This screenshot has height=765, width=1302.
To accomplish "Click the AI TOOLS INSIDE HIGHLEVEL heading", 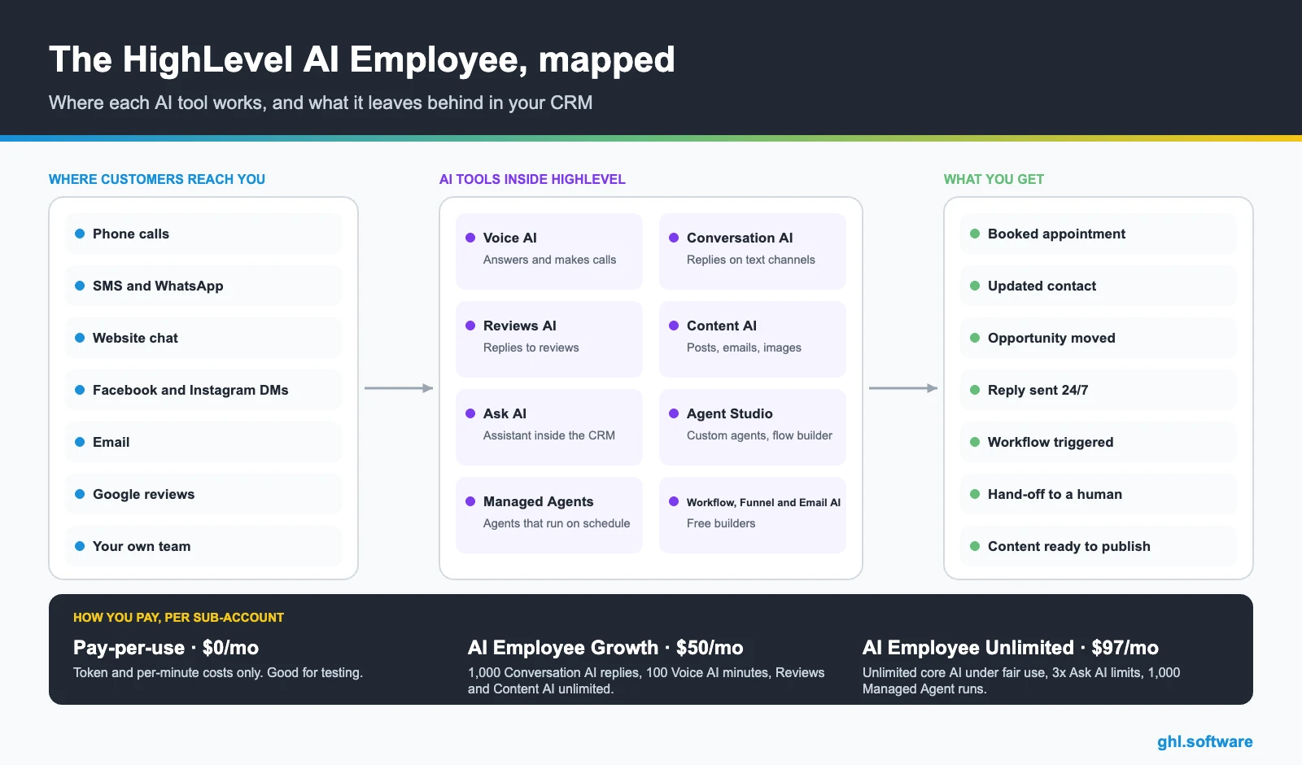I will pos(532,179).
